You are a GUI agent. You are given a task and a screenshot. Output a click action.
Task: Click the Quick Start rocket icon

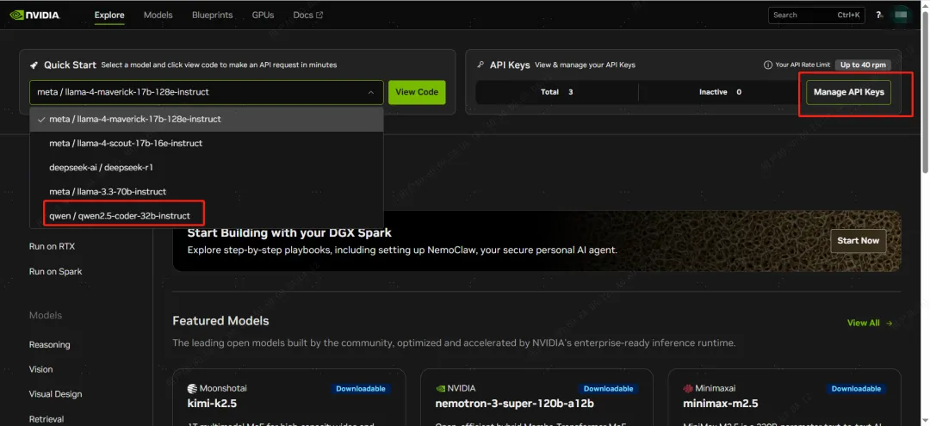tap(34, 65)
